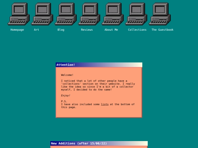
Task: Click the computer icon above Reviews
Action: coord(89,14)
